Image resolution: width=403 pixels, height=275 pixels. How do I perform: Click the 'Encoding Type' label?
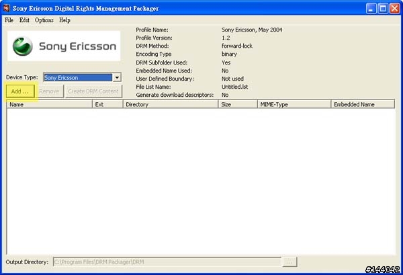tap(153, 54)
